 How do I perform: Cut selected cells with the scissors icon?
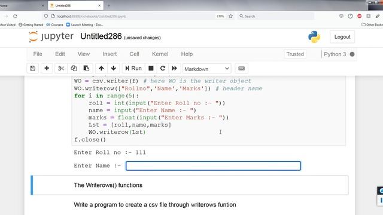pyautogui.click(x=61, y=69)
